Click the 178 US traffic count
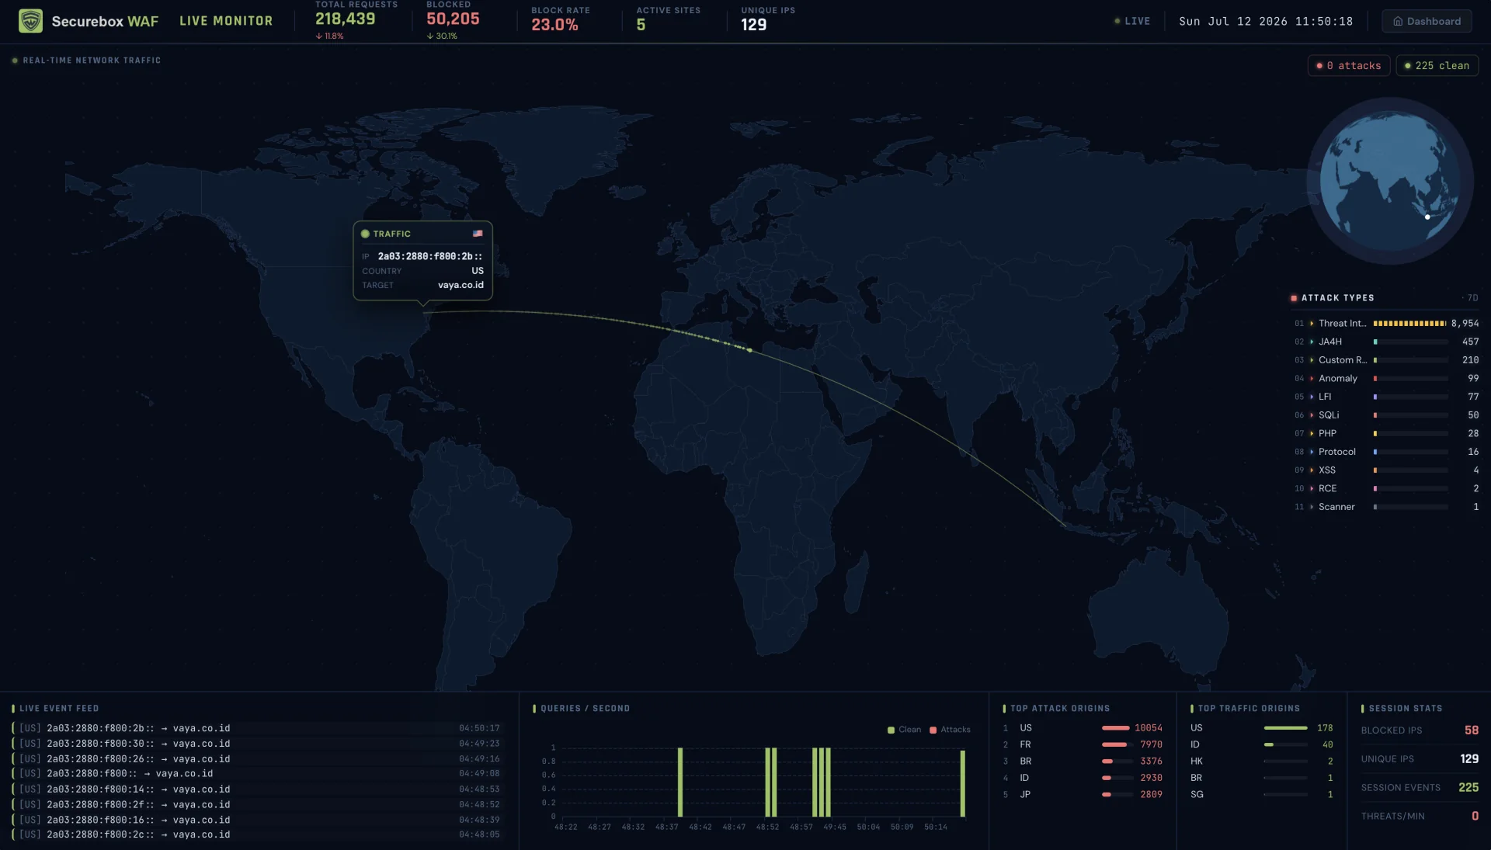The width and height of the screenshot is (1491, 850). 1325,728
